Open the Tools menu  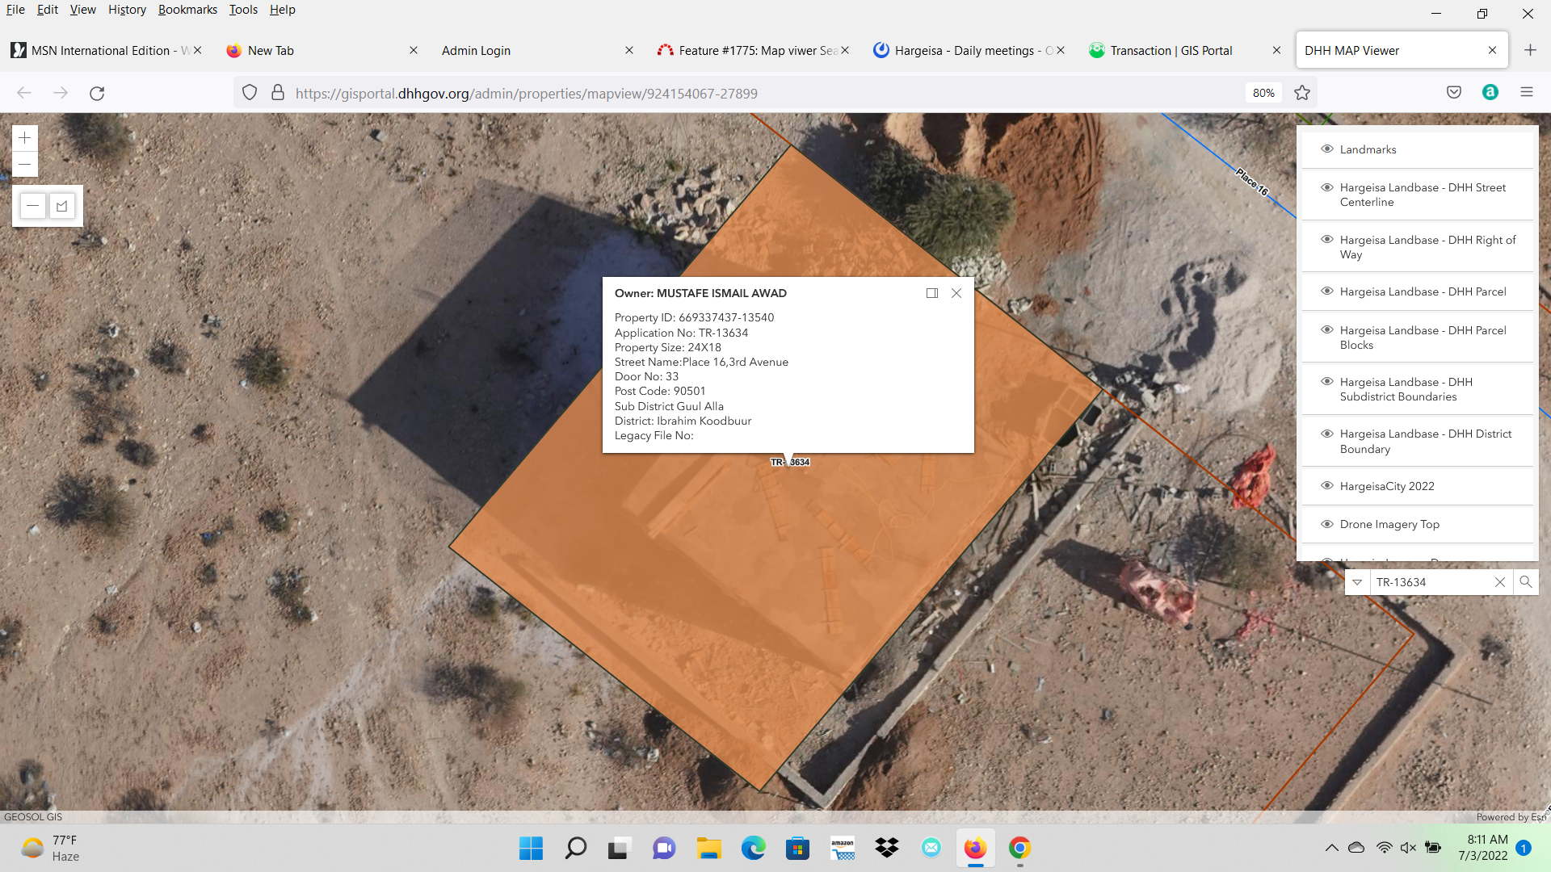click(243, 10)
